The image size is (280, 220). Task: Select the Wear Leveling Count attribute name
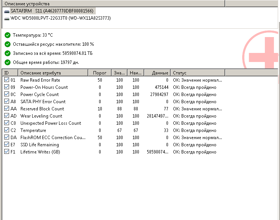41,116
